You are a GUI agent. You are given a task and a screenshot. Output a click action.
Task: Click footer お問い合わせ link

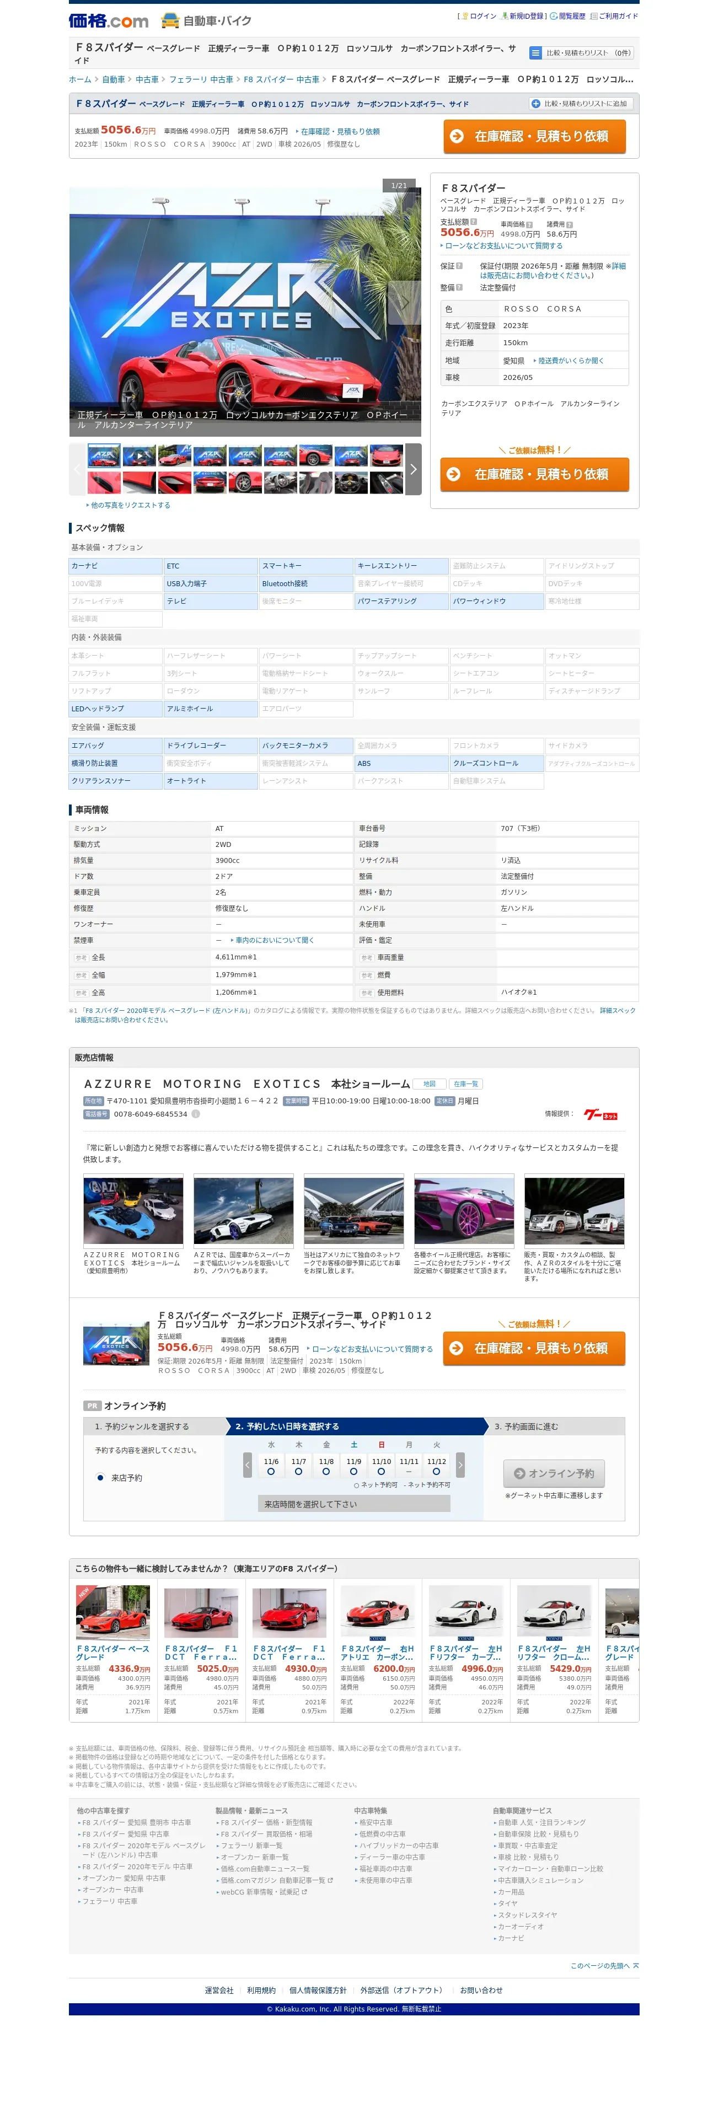(481, 1991)
